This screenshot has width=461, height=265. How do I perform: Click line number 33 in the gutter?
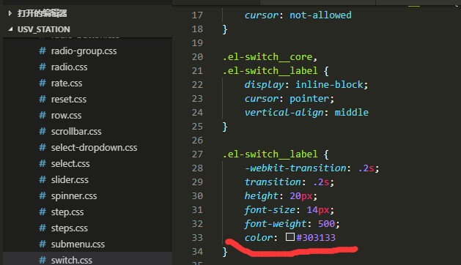(x=197, y=238)
